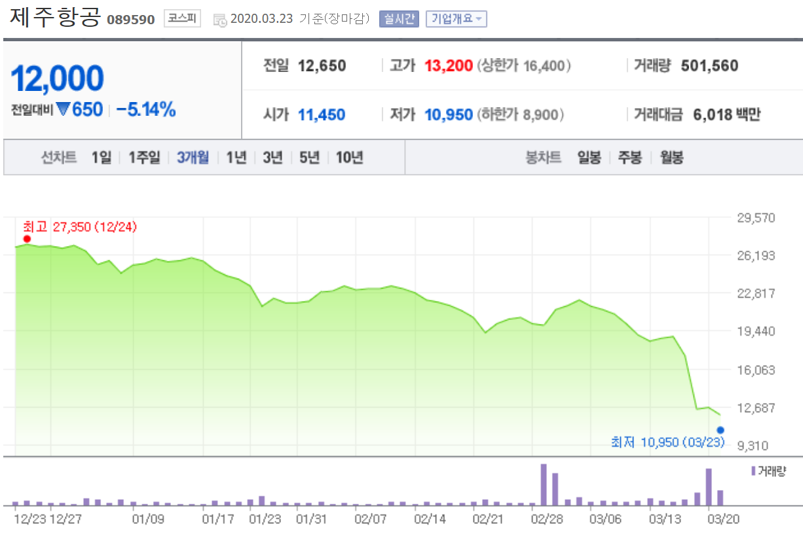The height and width of the screenshot is (543, 803).
Task: Click the 03/13 date axis label
Action: [664, 519]
